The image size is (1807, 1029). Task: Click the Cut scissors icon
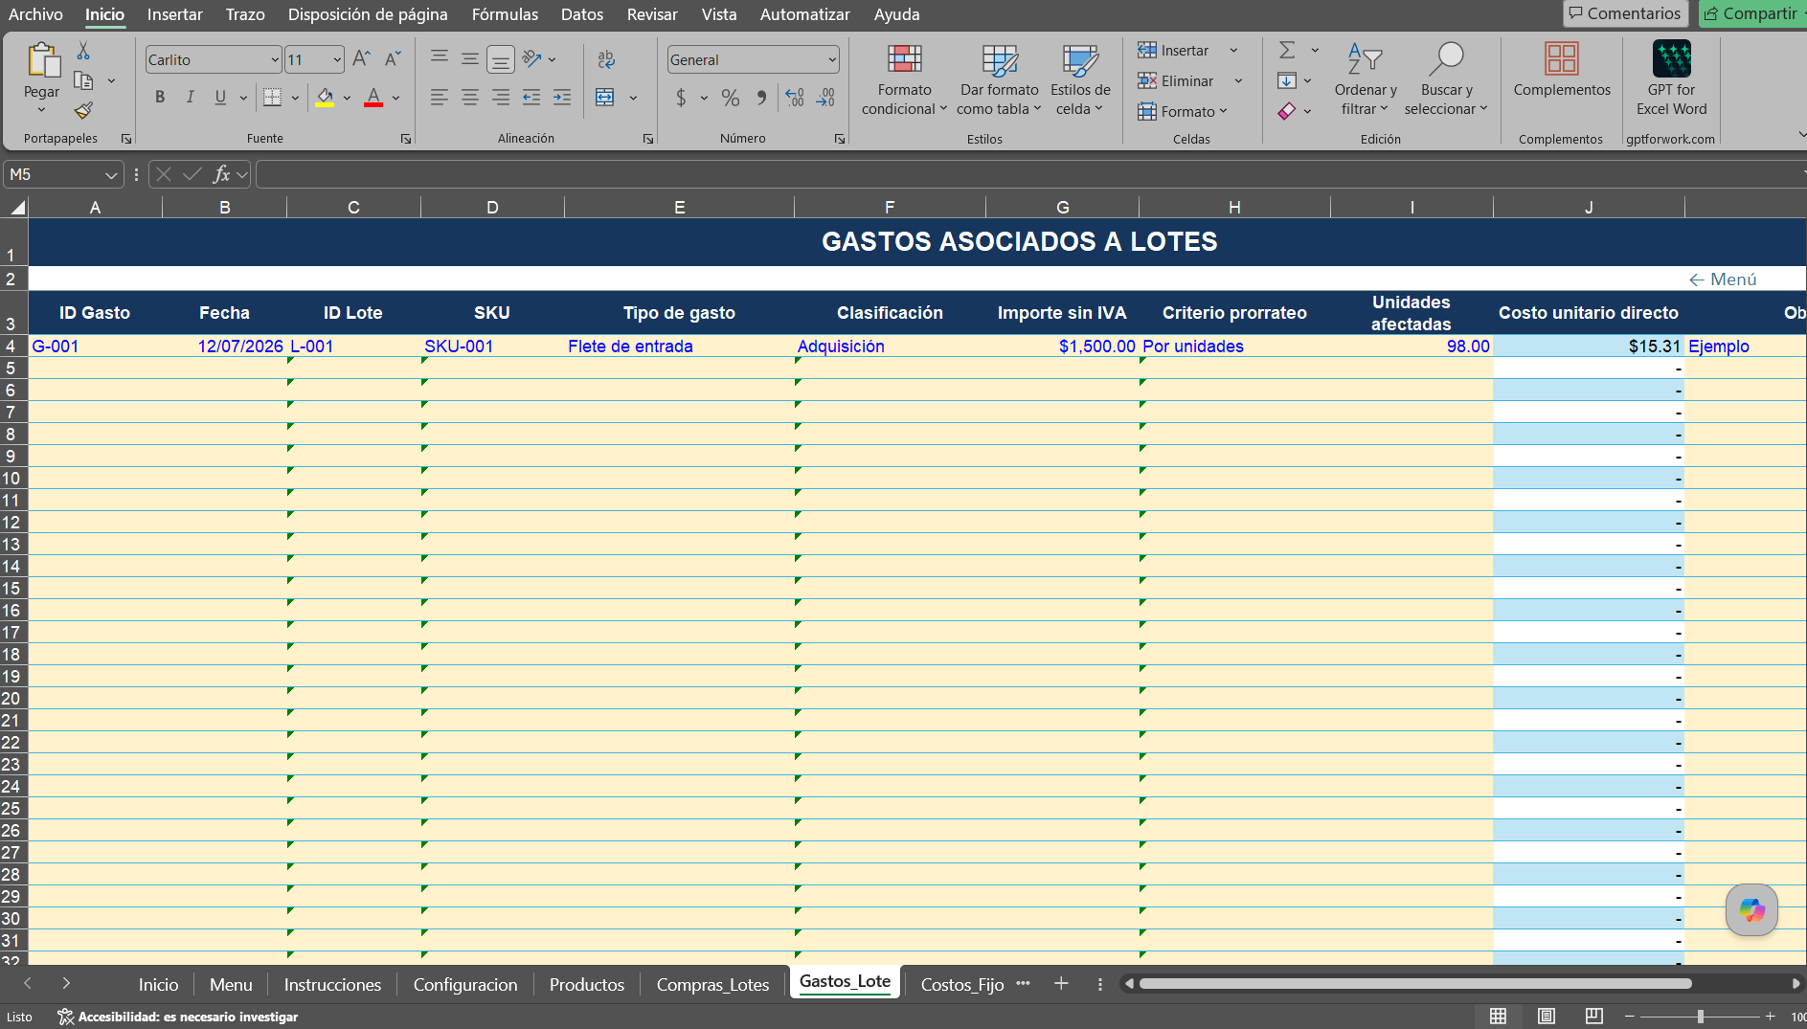click(83, 52)
